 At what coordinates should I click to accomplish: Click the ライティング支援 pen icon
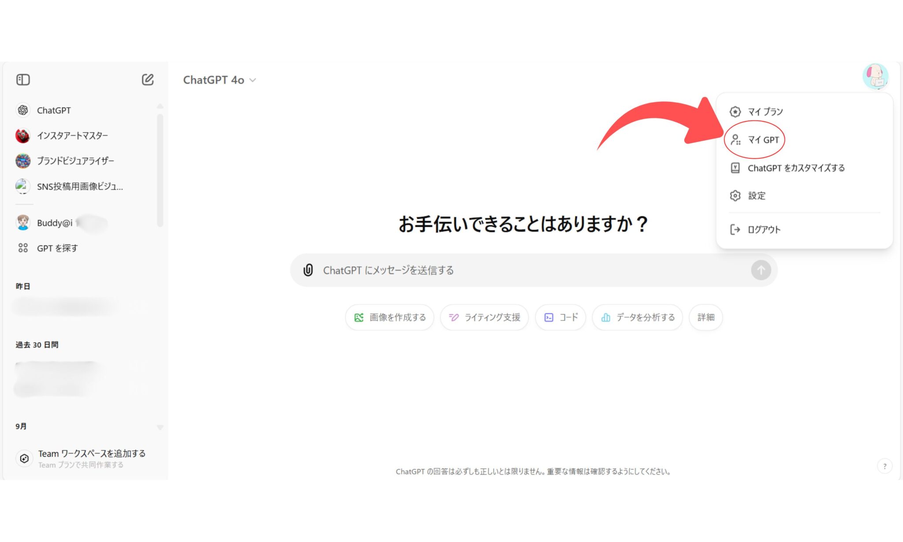coord(454,318)
